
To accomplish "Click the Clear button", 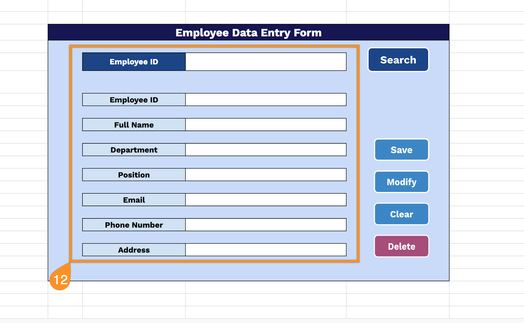I will point(401,214).
